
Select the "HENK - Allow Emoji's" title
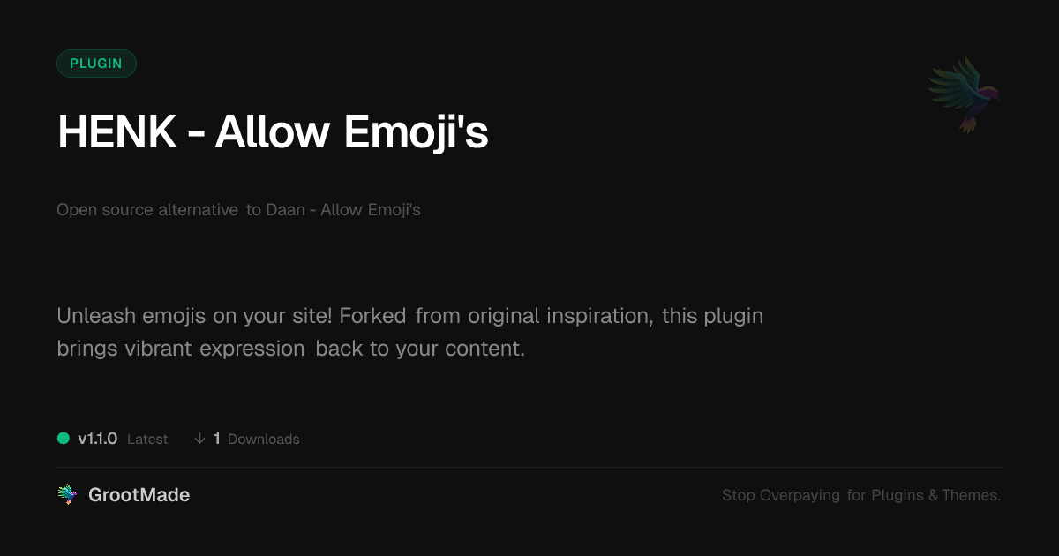tap(272, 133)
